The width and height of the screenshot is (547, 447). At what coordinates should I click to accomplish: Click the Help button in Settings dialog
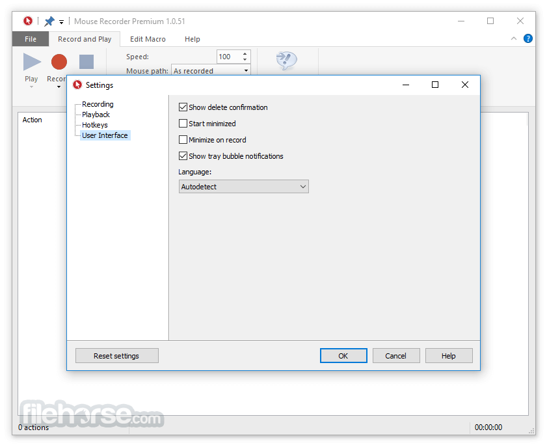coord(449,355)
